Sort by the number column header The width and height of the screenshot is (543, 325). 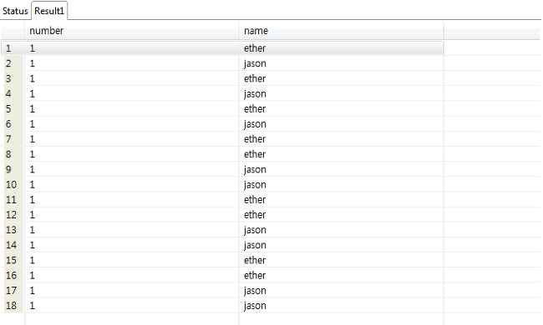[132, 31]
